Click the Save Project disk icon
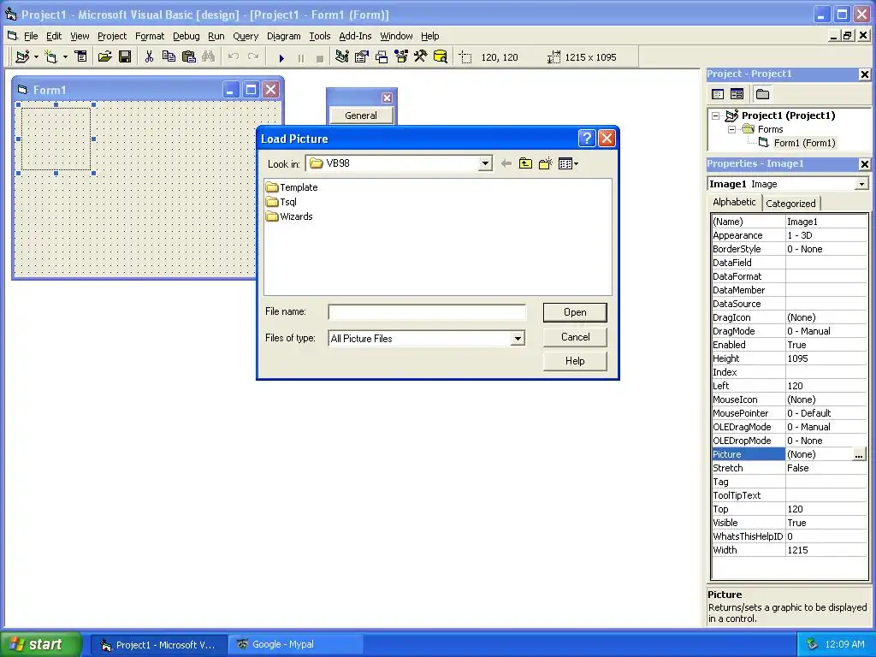The image size is (876, 657). (125, 57)
